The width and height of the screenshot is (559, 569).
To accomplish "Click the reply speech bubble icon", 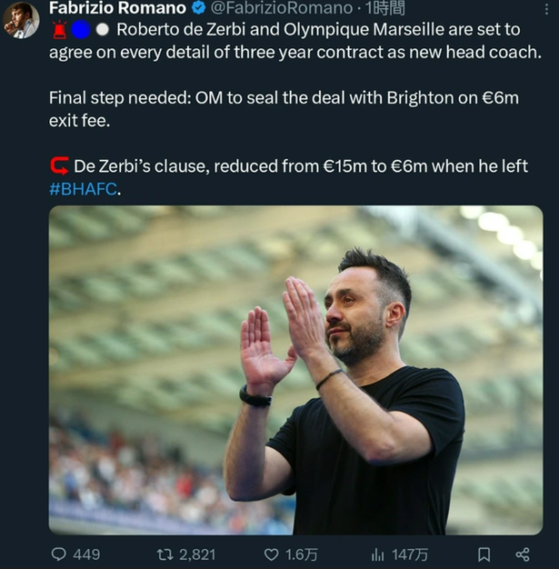I will [x=59, y=554].
